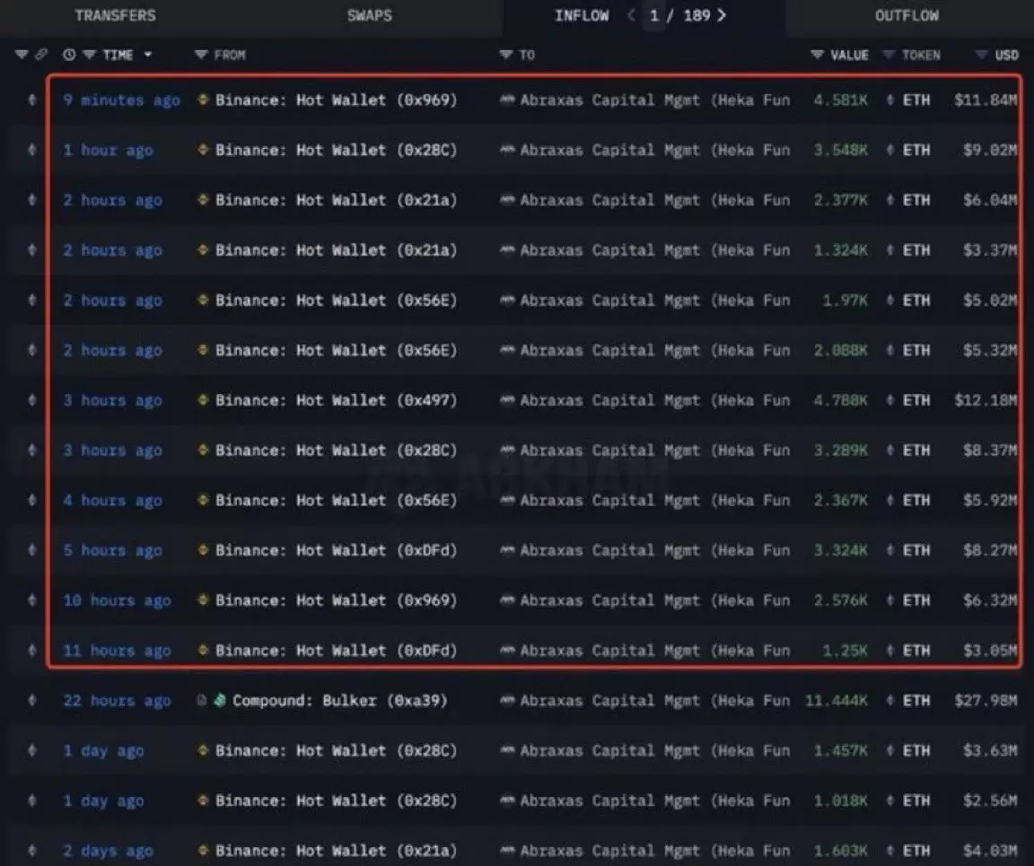
Task: Click the contract document icon before Compound: Bulker
Action: 202,701
